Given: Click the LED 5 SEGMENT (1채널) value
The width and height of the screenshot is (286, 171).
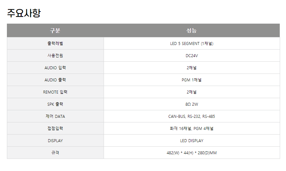Looking at the screenshot, I should (192, 43).
